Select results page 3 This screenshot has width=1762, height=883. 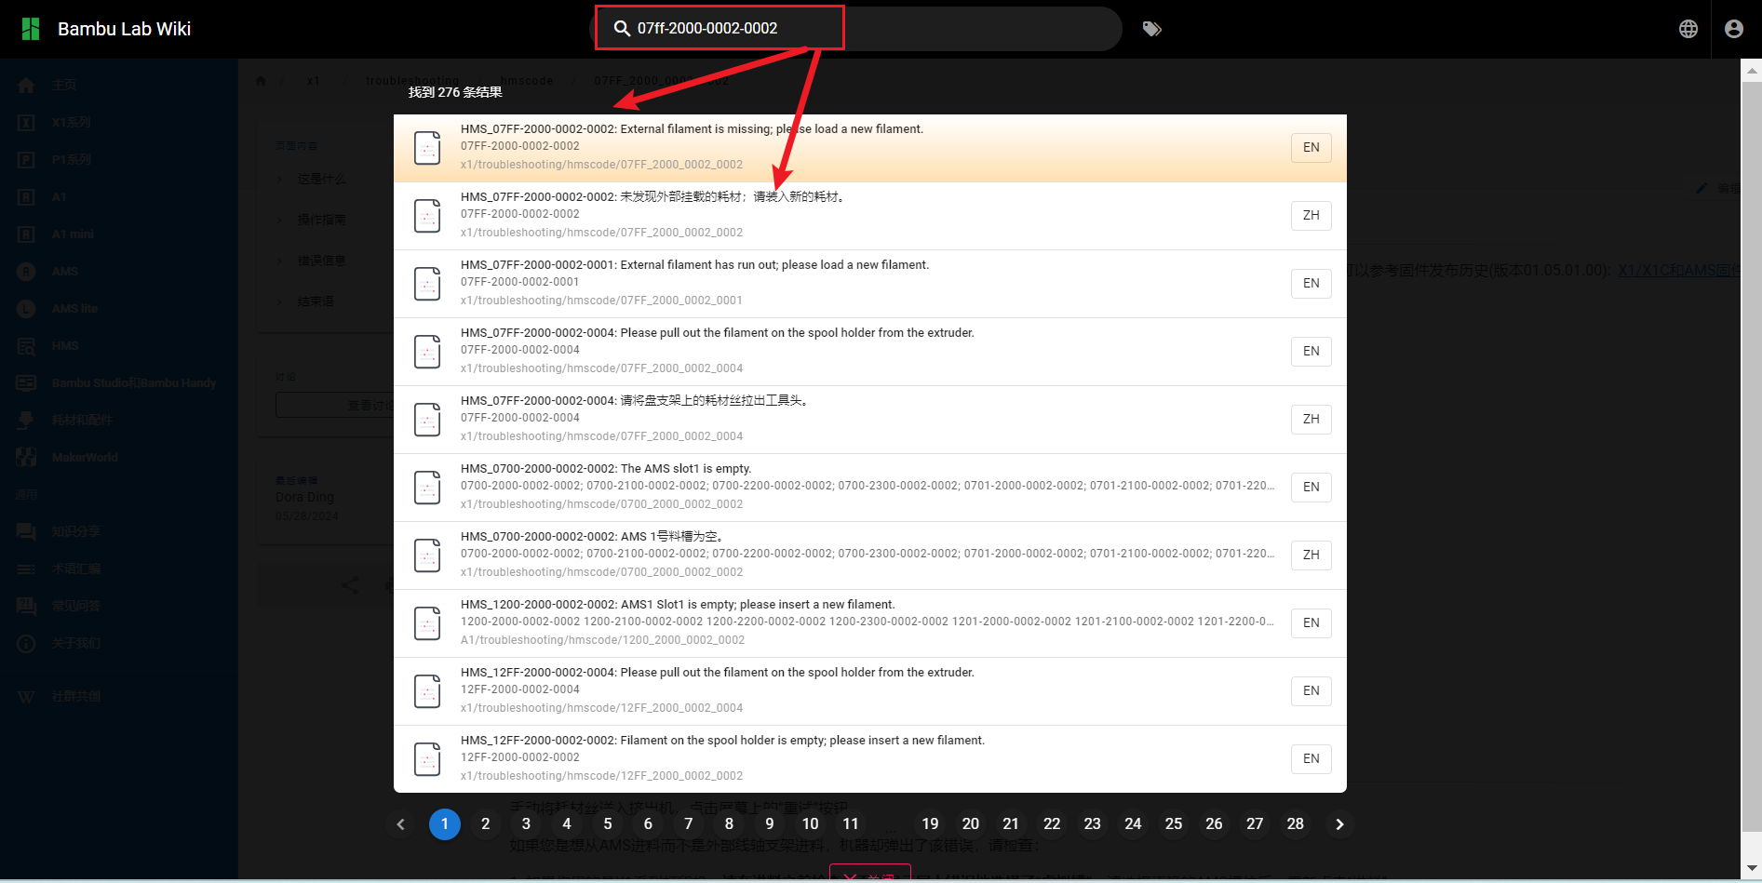tap(526, 824)
